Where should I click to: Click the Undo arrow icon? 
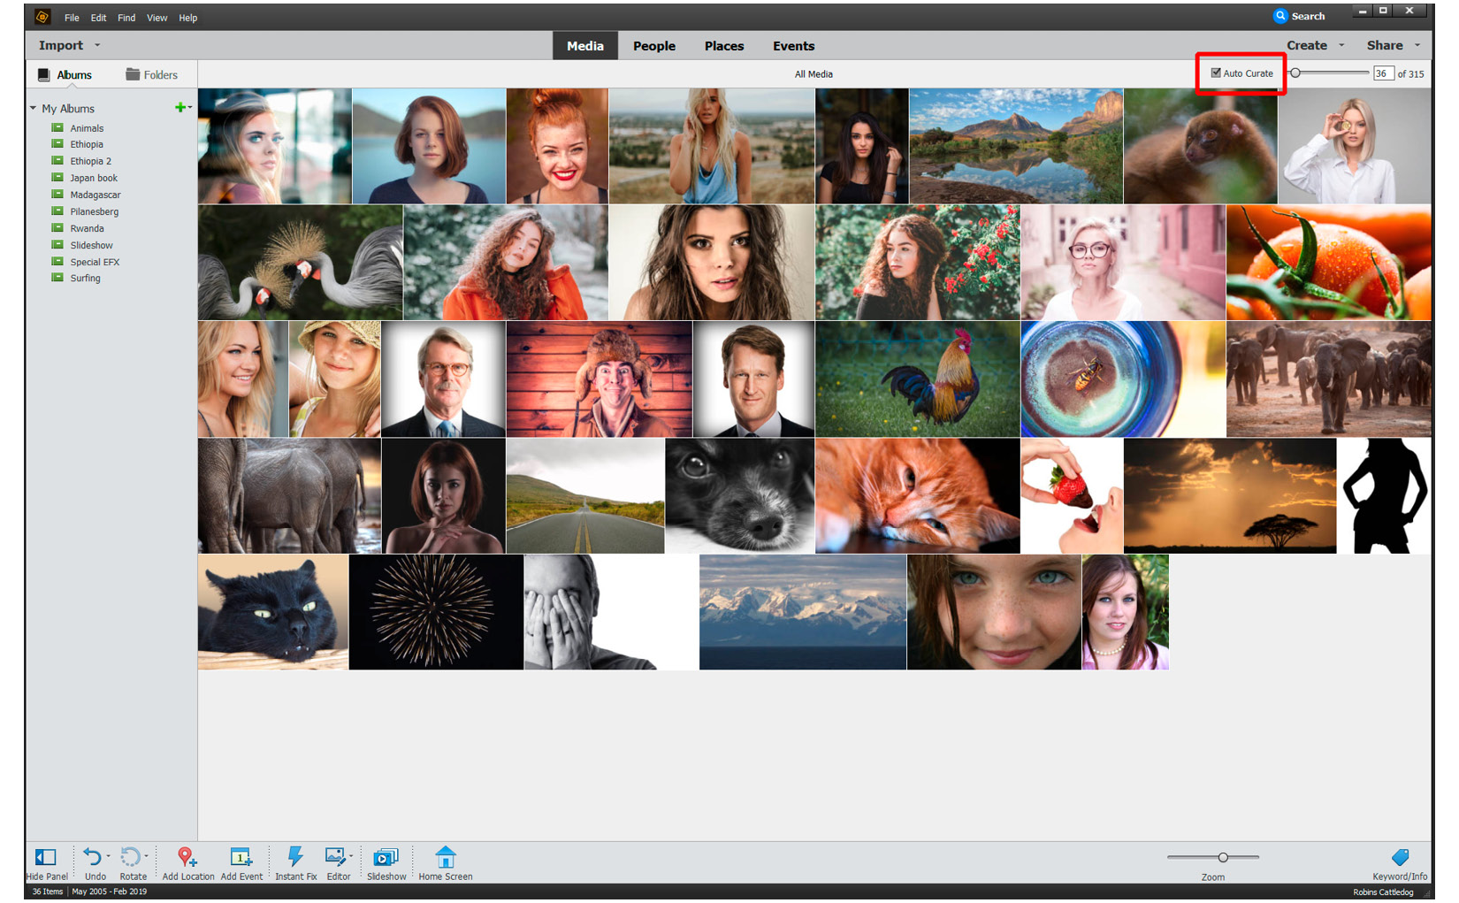(x=92, y=856)
